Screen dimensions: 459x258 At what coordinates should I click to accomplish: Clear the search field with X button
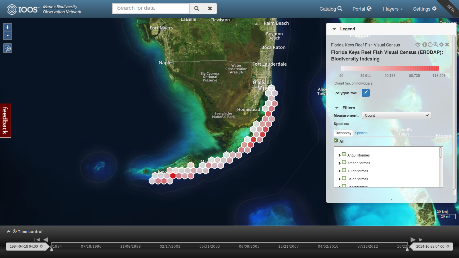point(210,9)
